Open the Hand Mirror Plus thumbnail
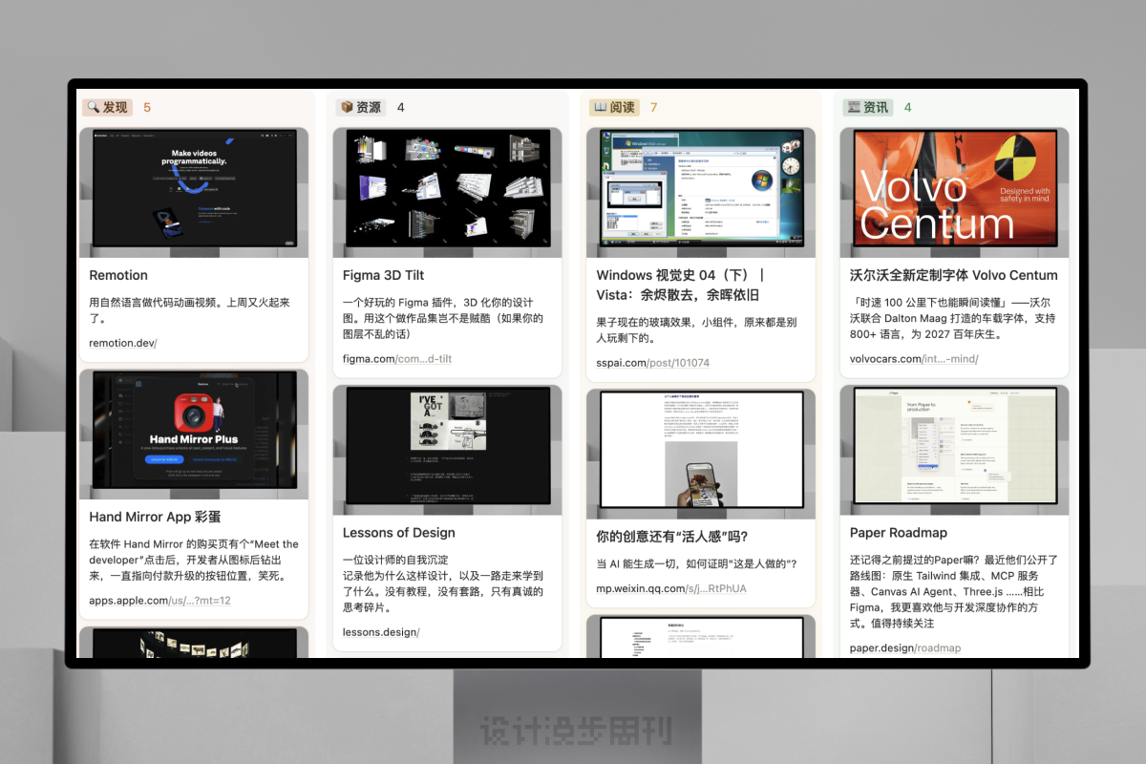The height and width of the screenshot is (764, 1146). (194, 435)
